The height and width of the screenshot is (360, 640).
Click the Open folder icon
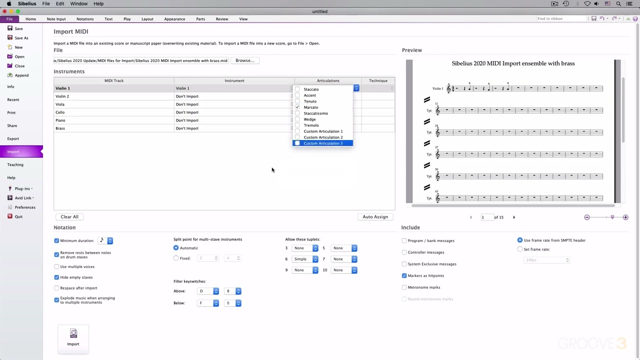tap(10, 56)
